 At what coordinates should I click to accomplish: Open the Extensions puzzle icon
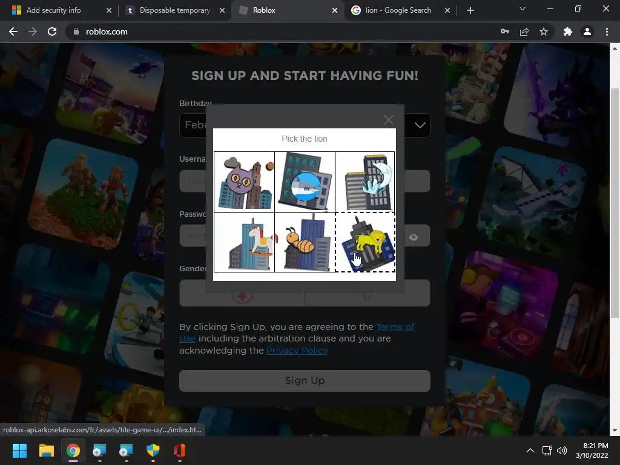pos(568,31)
